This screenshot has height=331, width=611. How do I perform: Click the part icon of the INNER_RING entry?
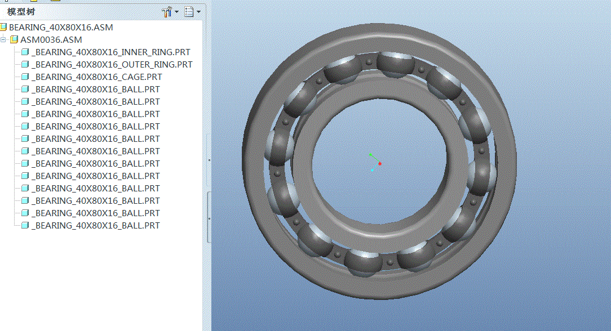(x=25, y=52)
